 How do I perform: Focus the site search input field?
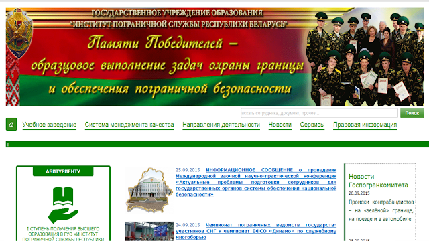(x=319, y=113)
